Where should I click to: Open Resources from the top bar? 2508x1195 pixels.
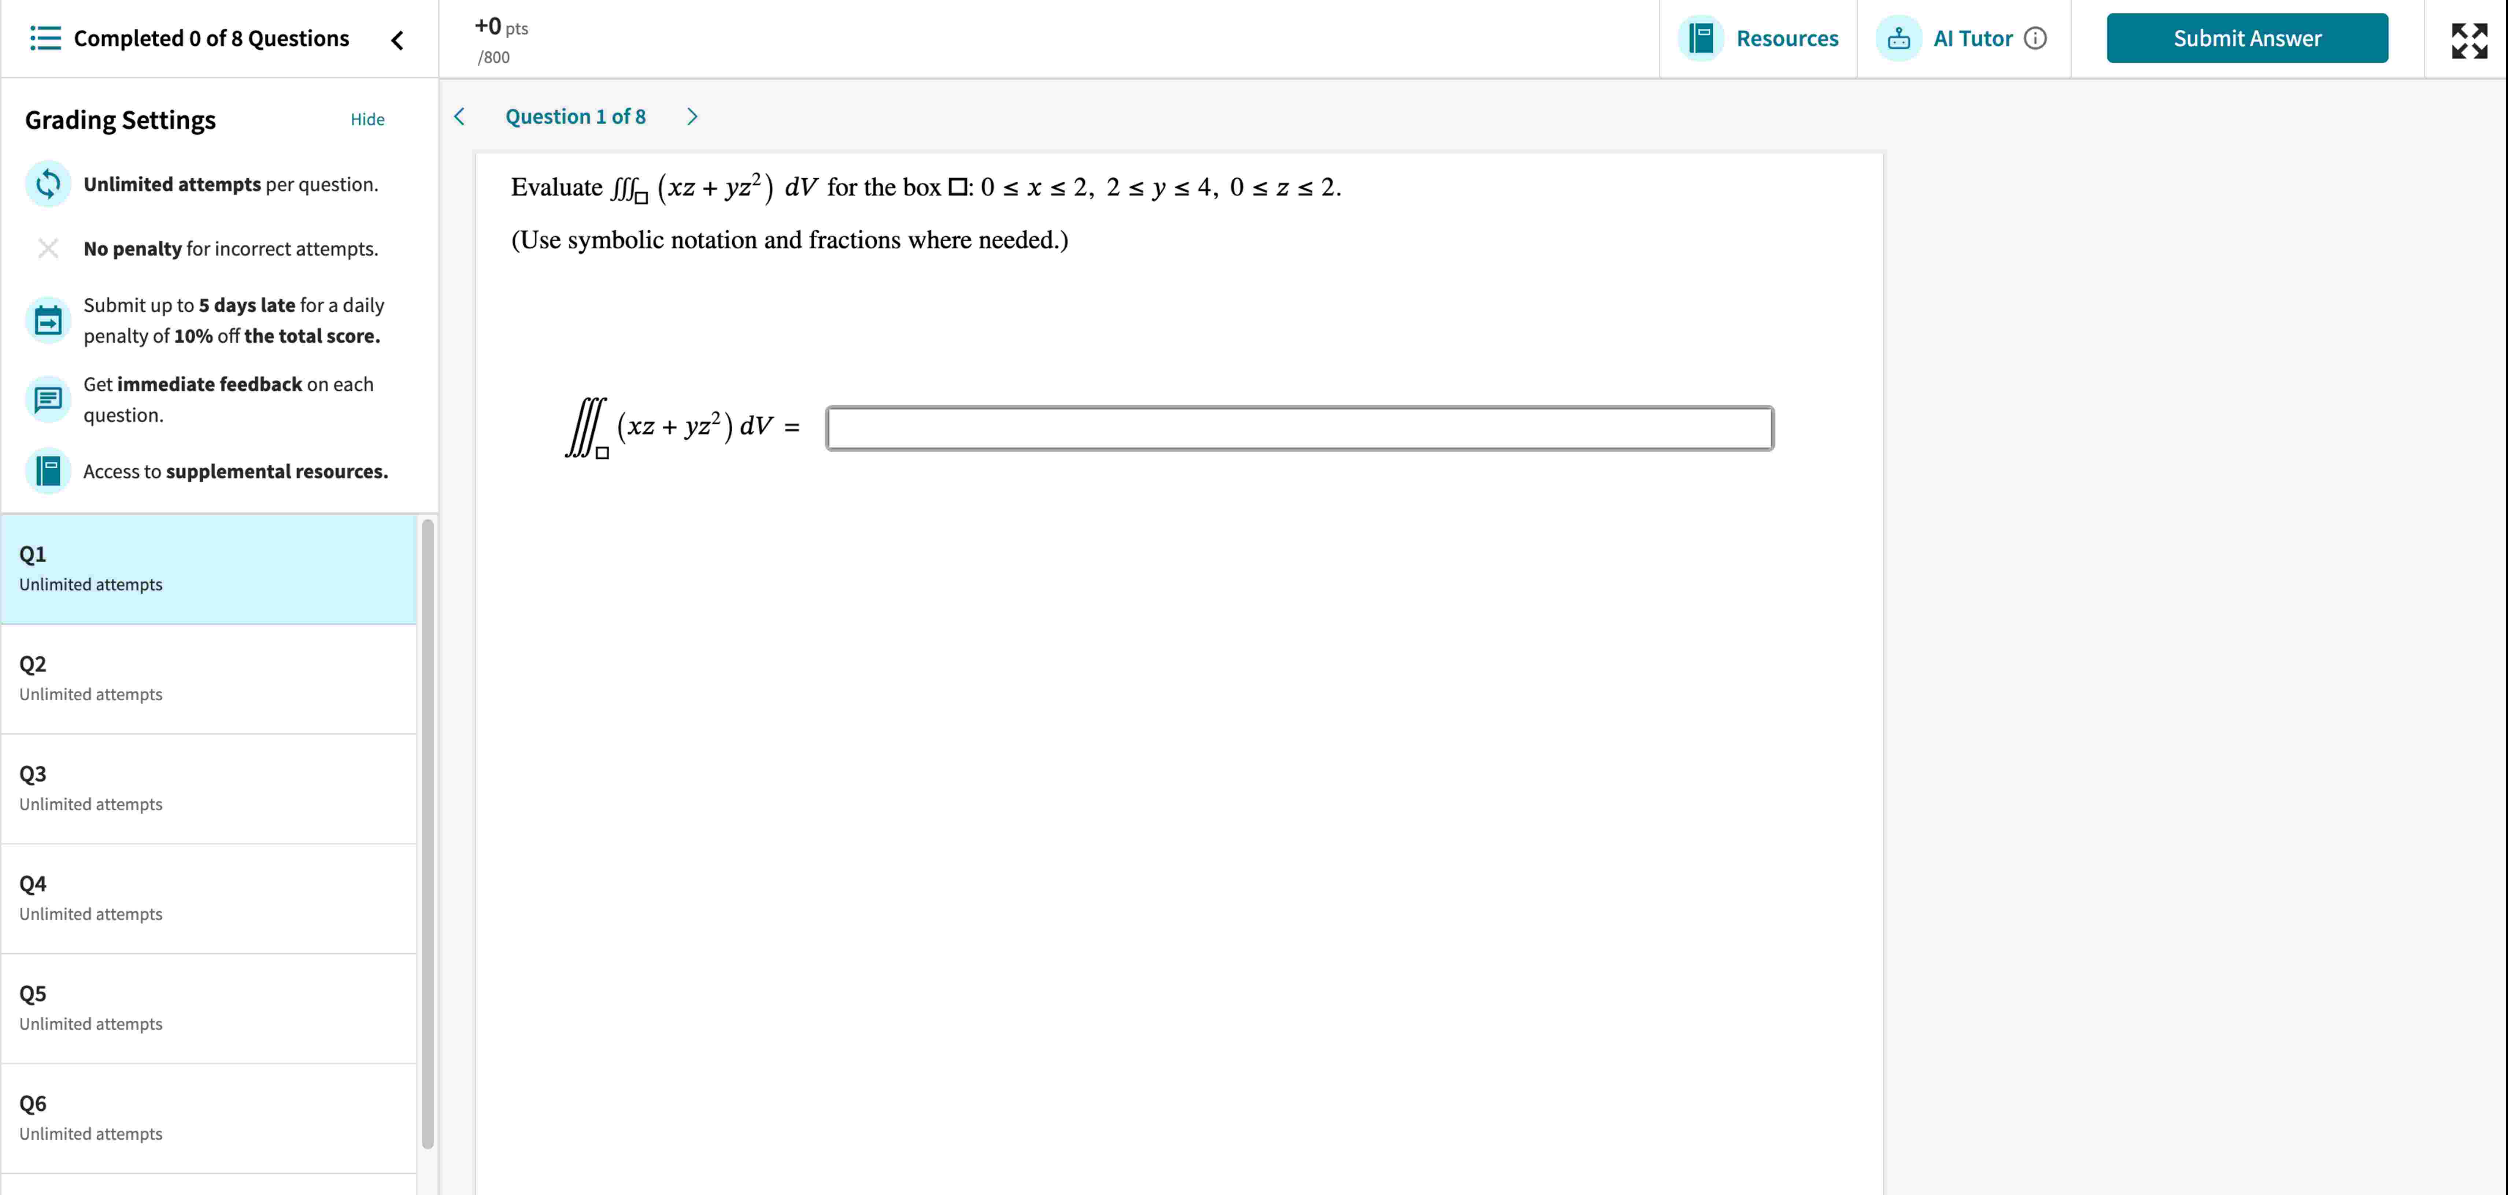(1758, 38)
